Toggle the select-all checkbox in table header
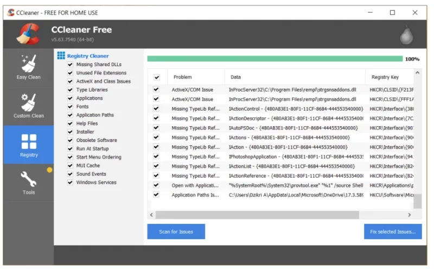The height and width of the screenshot is (271, 434). click(x=157, y=77)
